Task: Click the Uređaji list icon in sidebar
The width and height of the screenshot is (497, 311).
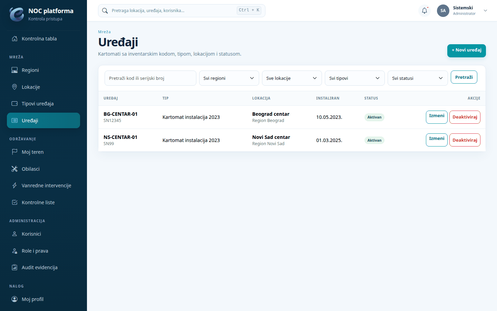Action: 14,121
